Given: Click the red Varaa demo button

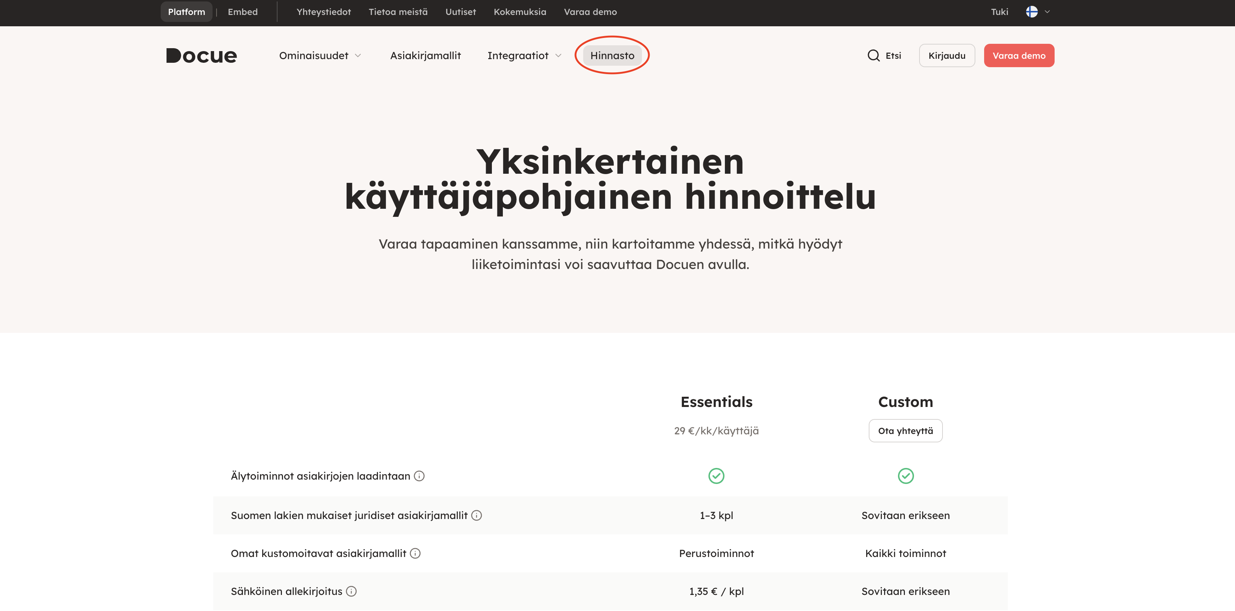Looking at the screenshot, I should coord(1019,55).
